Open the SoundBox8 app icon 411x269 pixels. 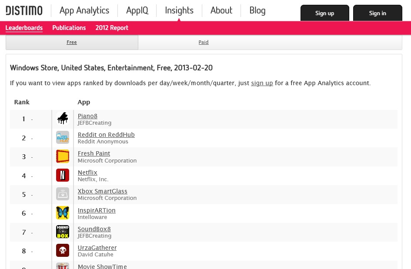coord(63,232)
